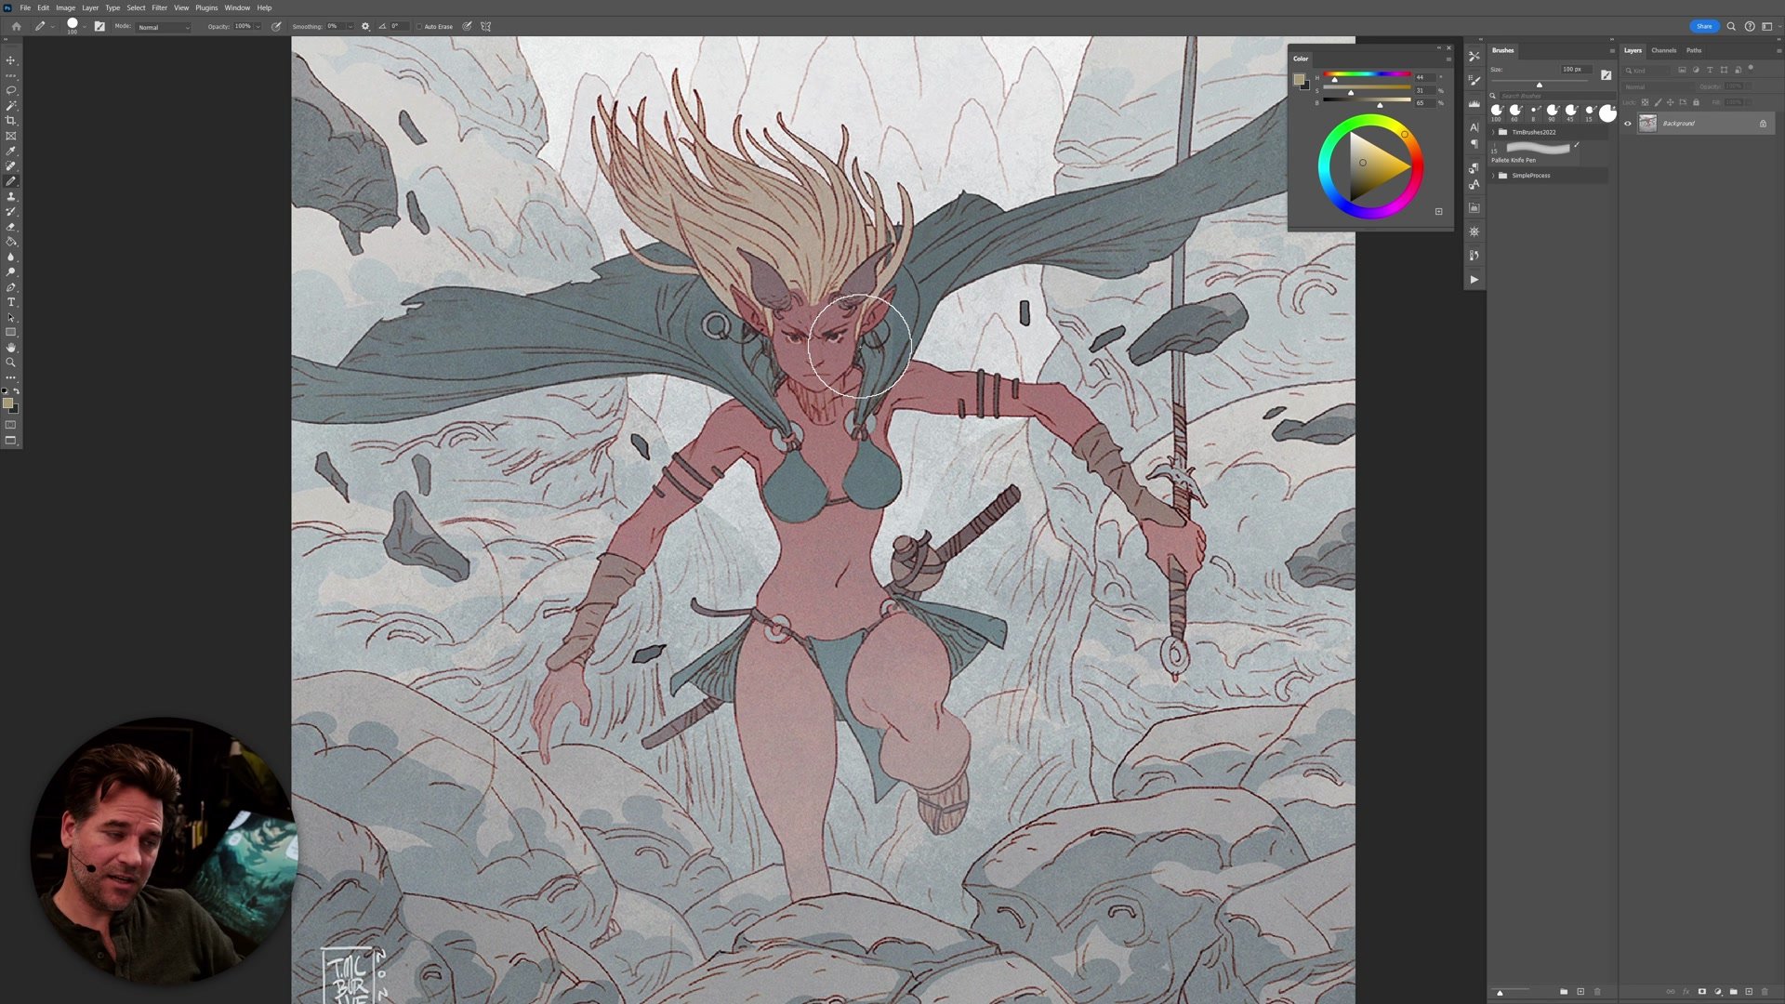This screenshot has height=1004, width=1785.
Task: Select the Eraser tool
Action: [x=11, y=227]
